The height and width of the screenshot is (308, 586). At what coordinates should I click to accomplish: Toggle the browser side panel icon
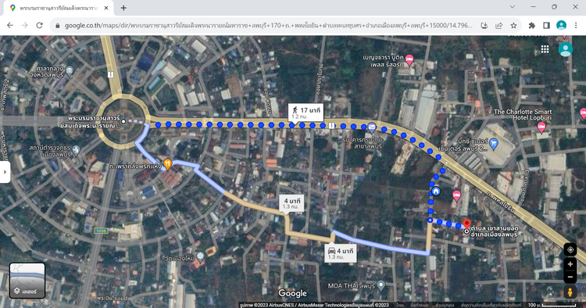pyautogui.click(x=546, y=26)
